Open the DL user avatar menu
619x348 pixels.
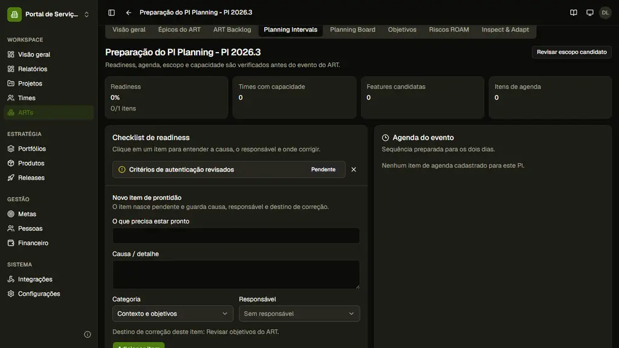[605, 13]
